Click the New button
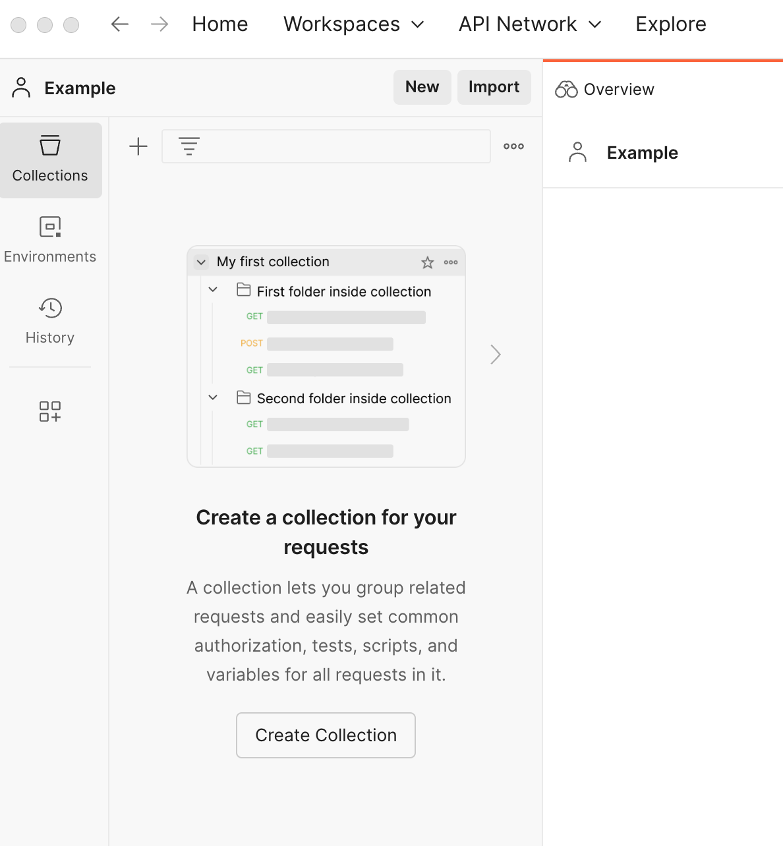This screenshot has width=783, height=846. pos(422,87)
